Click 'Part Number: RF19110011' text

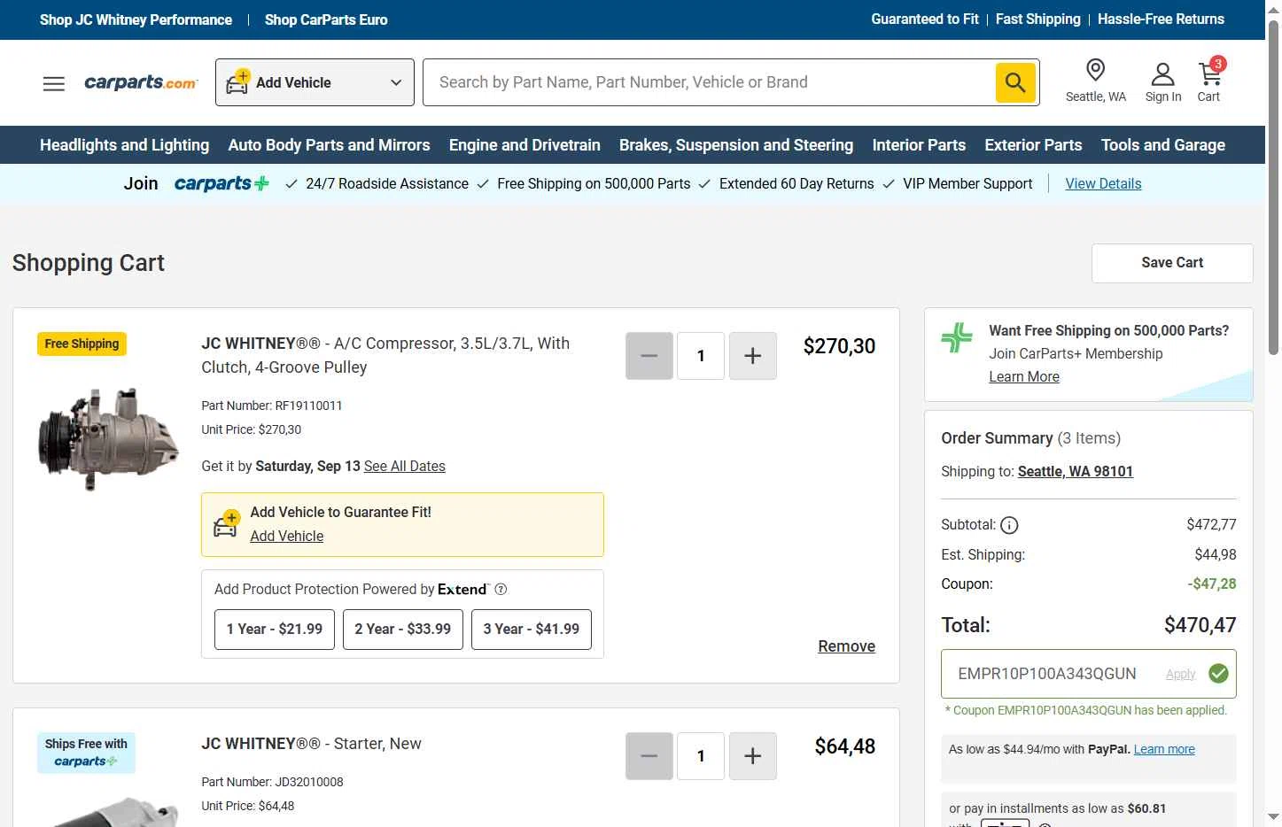[272, 406]
